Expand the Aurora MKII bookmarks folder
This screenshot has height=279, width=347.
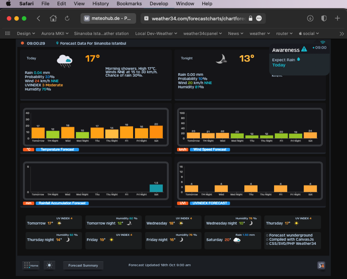tap(55, 34)
